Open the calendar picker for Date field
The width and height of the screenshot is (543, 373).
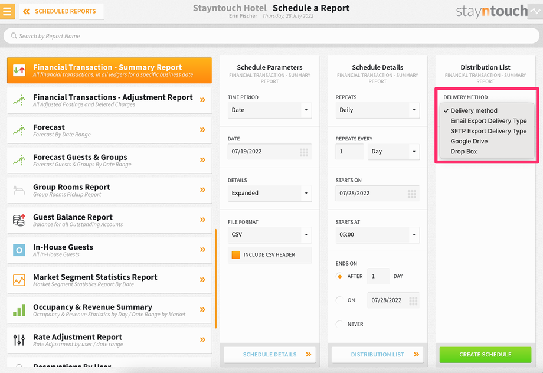point(304,152)
